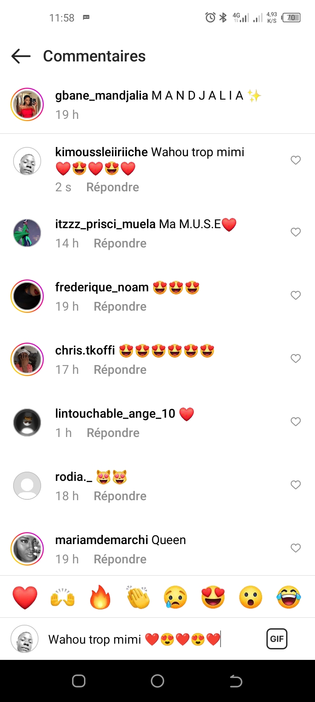
Task: Like the comment by kimoussleiiriiche
Action: point(296,160)
